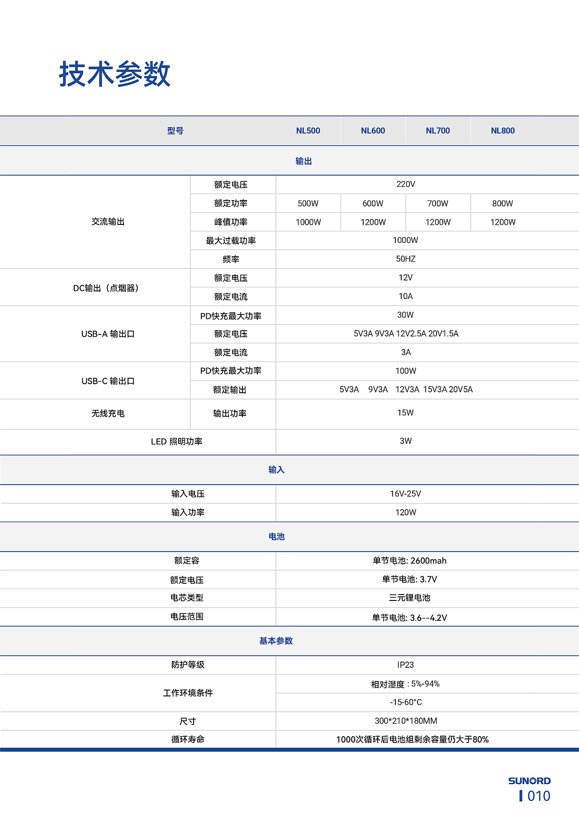Click the page number 010

(x=539, y=796)
